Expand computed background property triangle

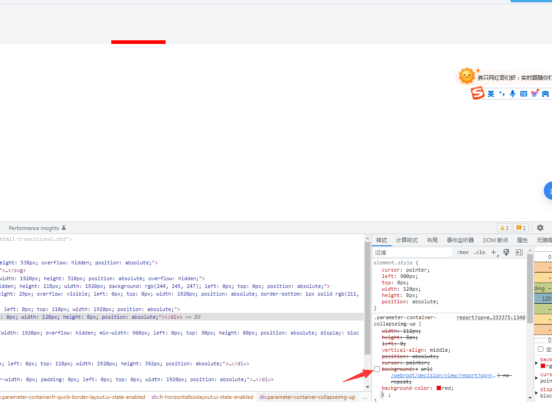tap(537, 363)
